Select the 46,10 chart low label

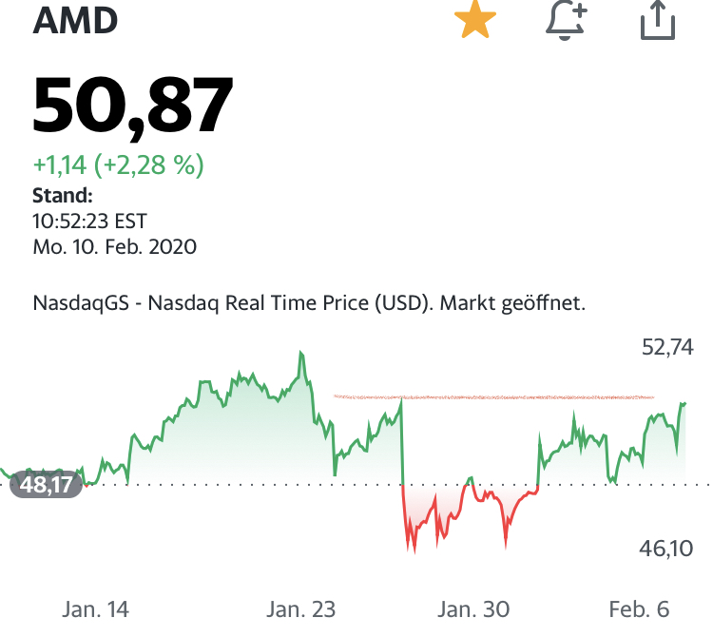pyautogui.click(x=667, y=548)
